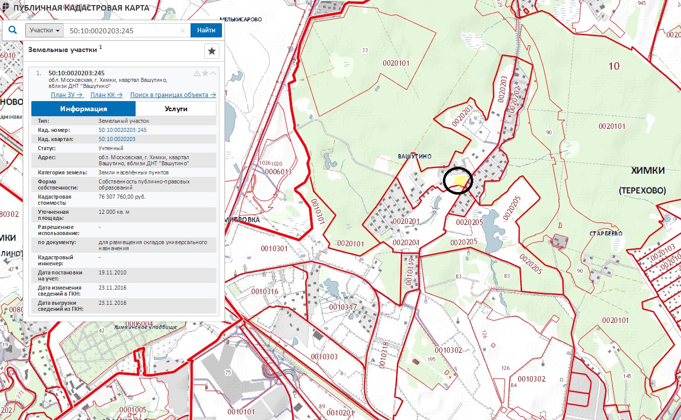Click the Земельные участки heading
681x420 pixels.
coord(62,50)
